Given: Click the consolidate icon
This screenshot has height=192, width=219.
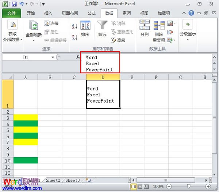Looking at the screenshot, I should (170, 32).
